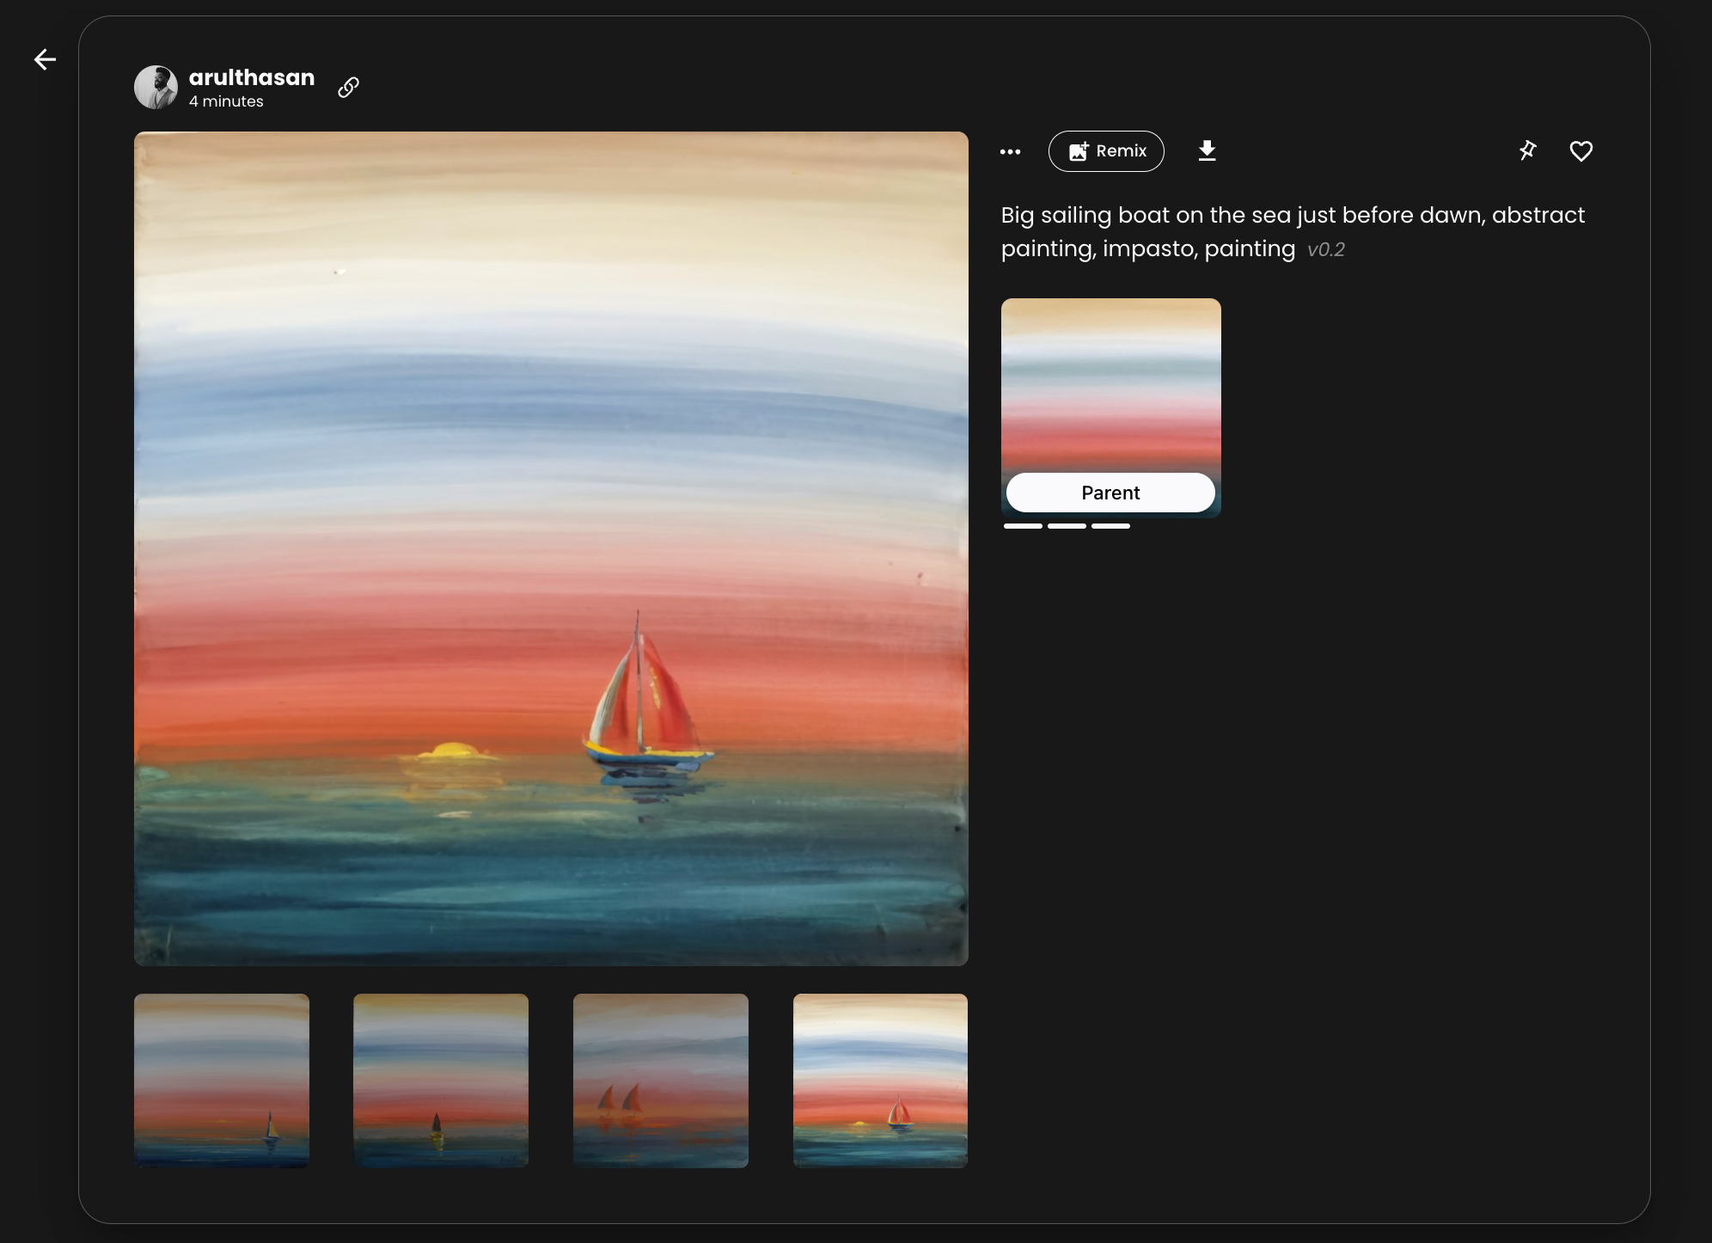
Task: Select the first carousel indicator bar
Action: point(1023,525)
